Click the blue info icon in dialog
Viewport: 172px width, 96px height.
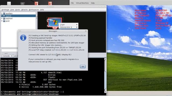click(23, 38)
